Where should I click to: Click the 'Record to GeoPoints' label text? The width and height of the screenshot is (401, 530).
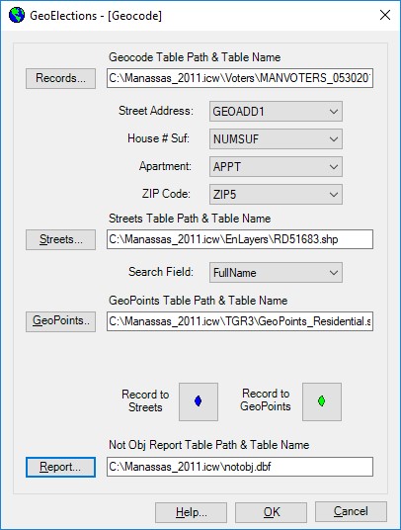(266, 399)
